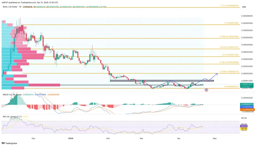Click the orange MACD signal value tag
Viewport: 257px width, 146px height.
click(x=247, y=109)
